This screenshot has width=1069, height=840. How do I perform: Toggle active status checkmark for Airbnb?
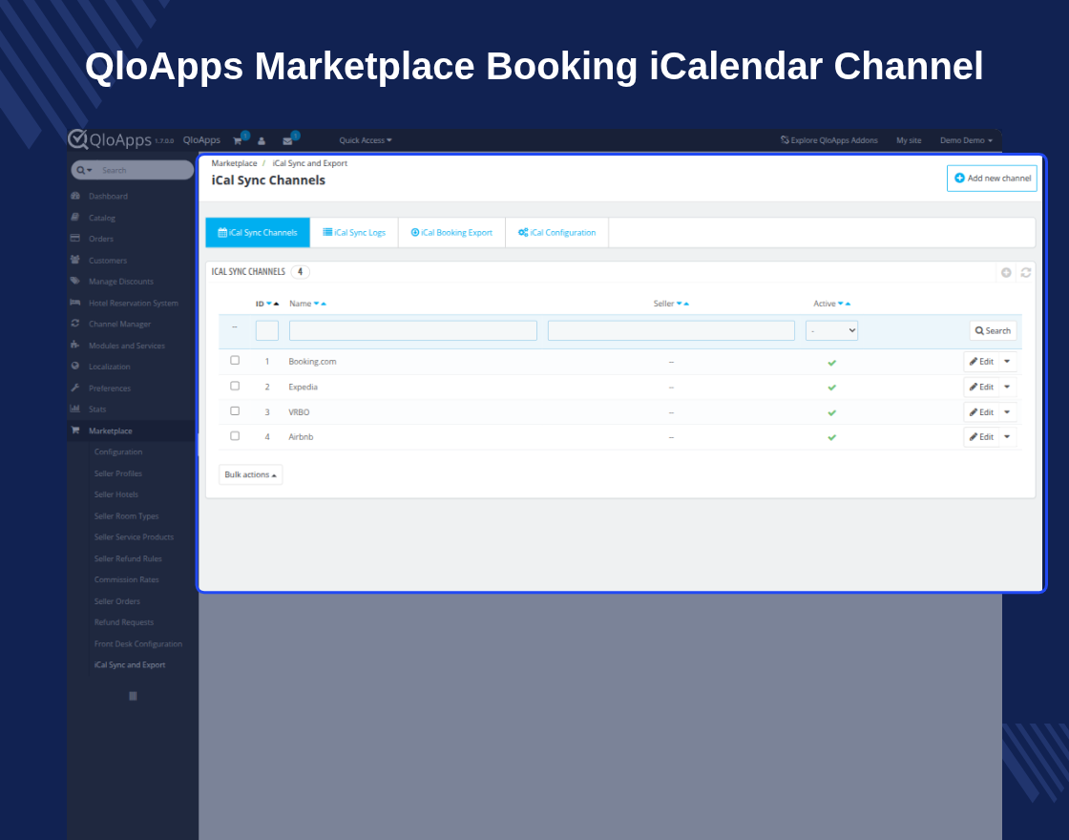click(831, 438)
